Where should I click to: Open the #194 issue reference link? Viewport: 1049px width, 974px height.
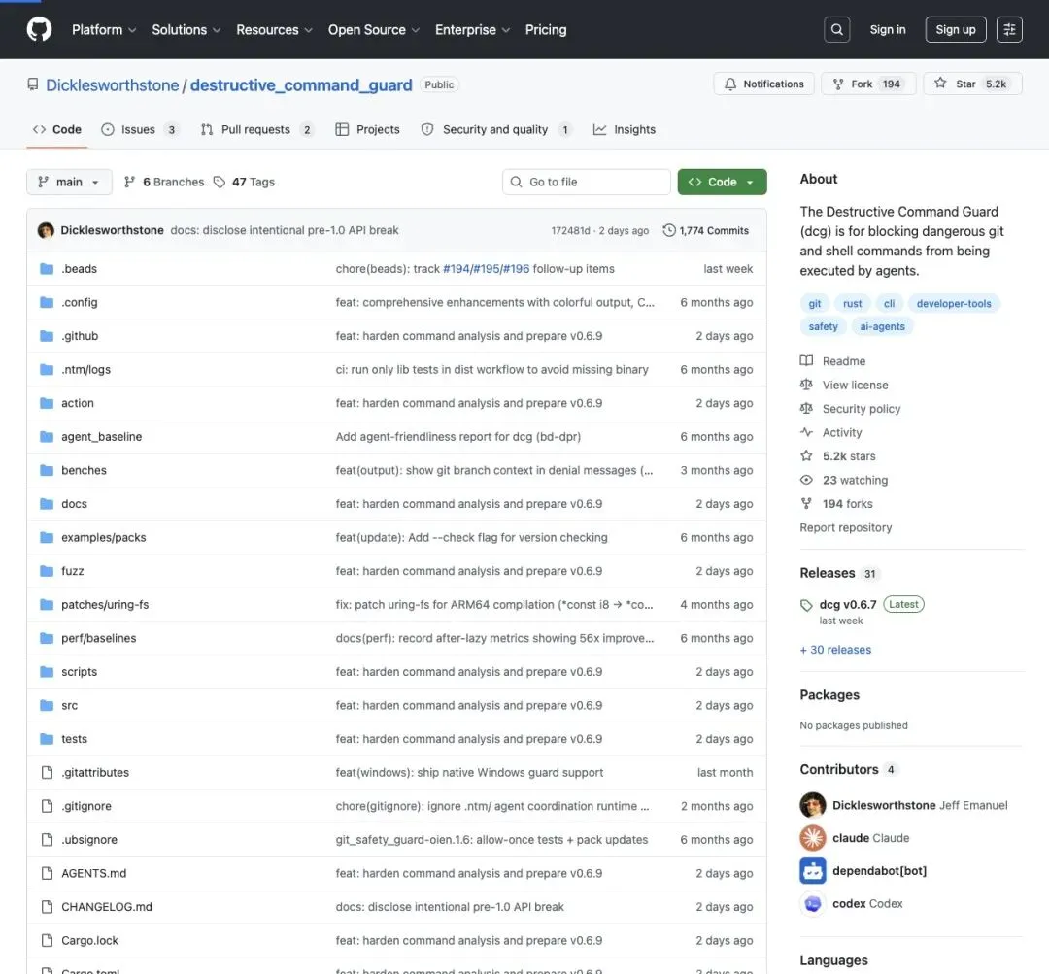pos(457,269)
